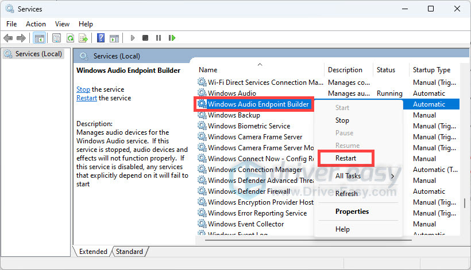Sort by the Startup Type column header

(x=431, y=70)
